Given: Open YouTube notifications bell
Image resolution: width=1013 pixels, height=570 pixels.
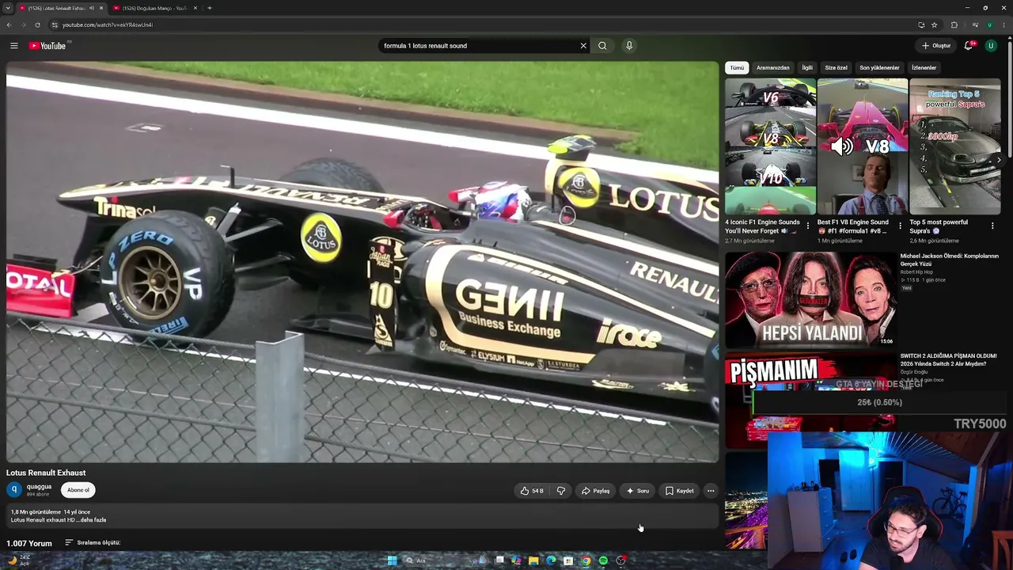Looking at the screenshot, I should 968,46.
